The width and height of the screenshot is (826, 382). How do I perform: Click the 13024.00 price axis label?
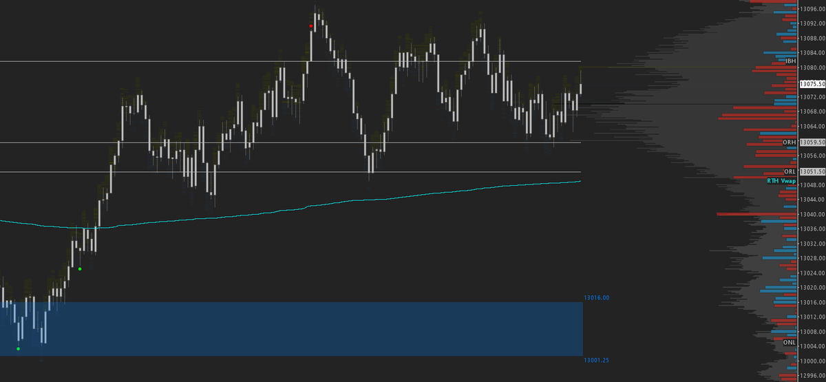click(813, 273)
